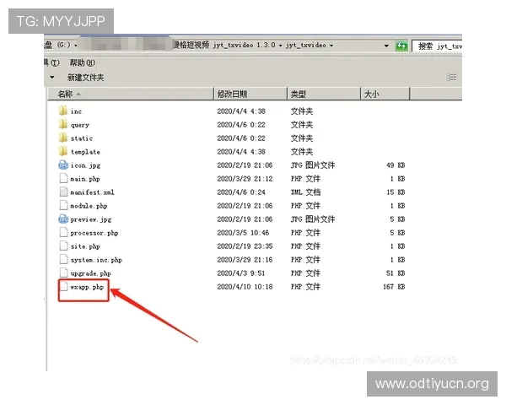
Task: Click the date 2020/4/6 0:24
Action: 241,192
